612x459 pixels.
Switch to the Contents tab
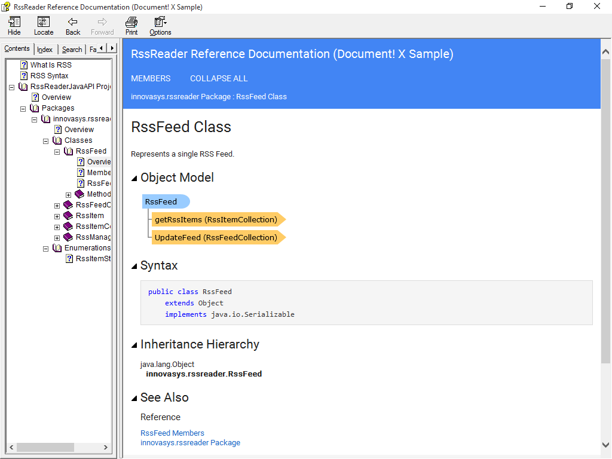(17, 48)
